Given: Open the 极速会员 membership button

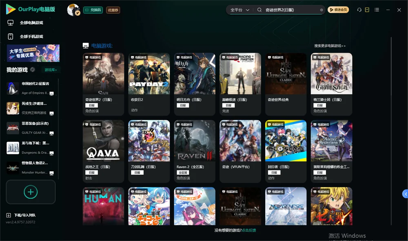Looking at the screenshot, I should (x=338, y=10).
